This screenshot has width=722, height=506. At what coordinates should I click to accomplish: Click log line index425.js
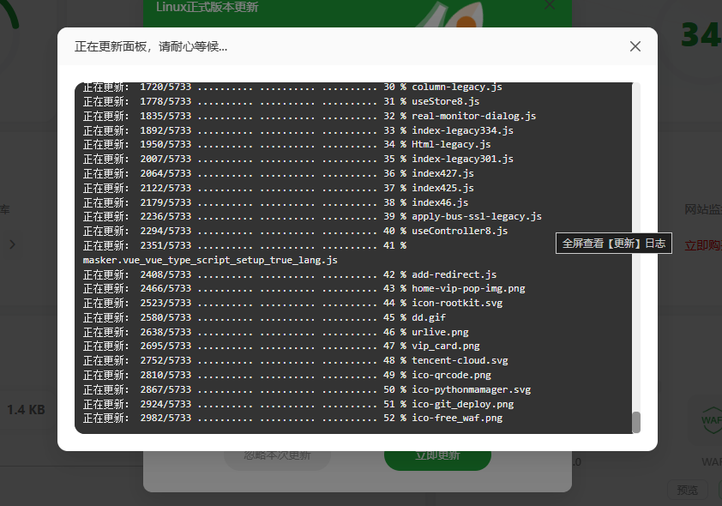[278, 189]
